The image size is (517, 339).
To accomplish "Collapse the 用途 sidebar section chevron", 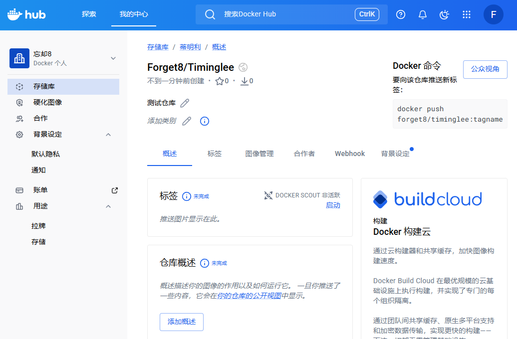I will pos(108,206).
